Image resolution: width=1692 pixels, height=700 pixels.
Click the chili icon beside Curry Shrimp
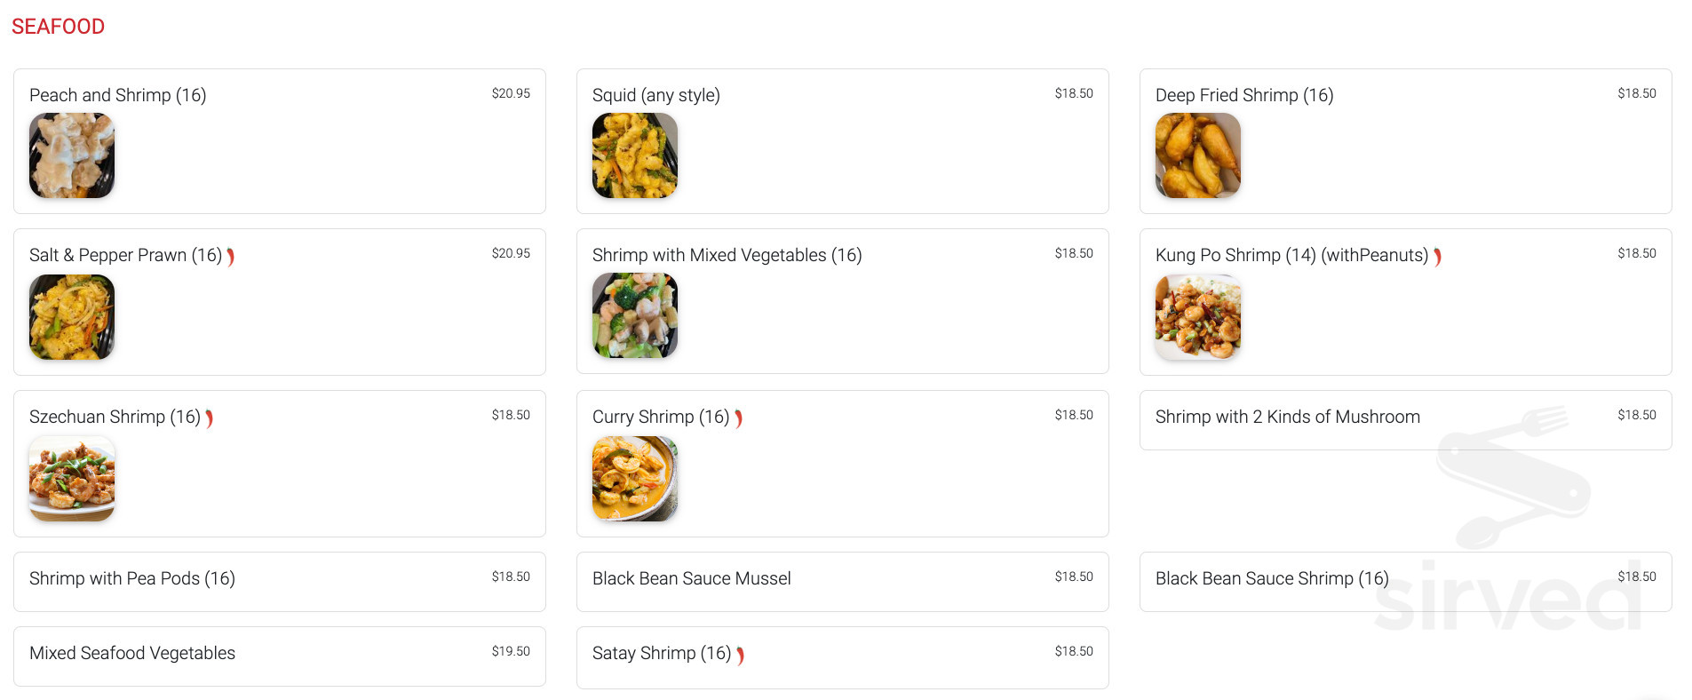coord(739,418)
